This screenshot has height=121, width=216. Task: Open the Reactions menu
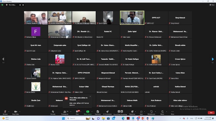(132, 112)
